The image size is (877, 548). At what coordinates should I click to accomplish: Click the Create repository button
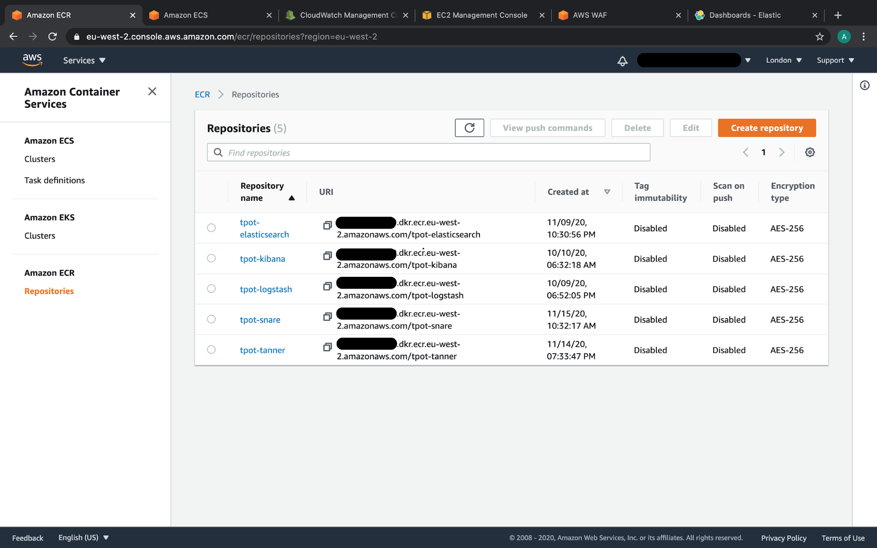[767, 128]
